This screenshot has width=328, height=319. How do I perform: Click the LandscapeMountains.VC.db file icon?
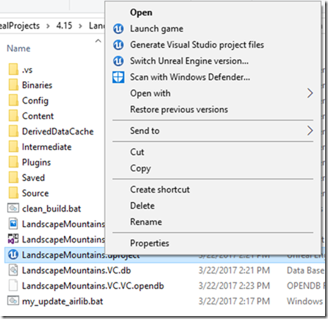click(x=13, y=270)
